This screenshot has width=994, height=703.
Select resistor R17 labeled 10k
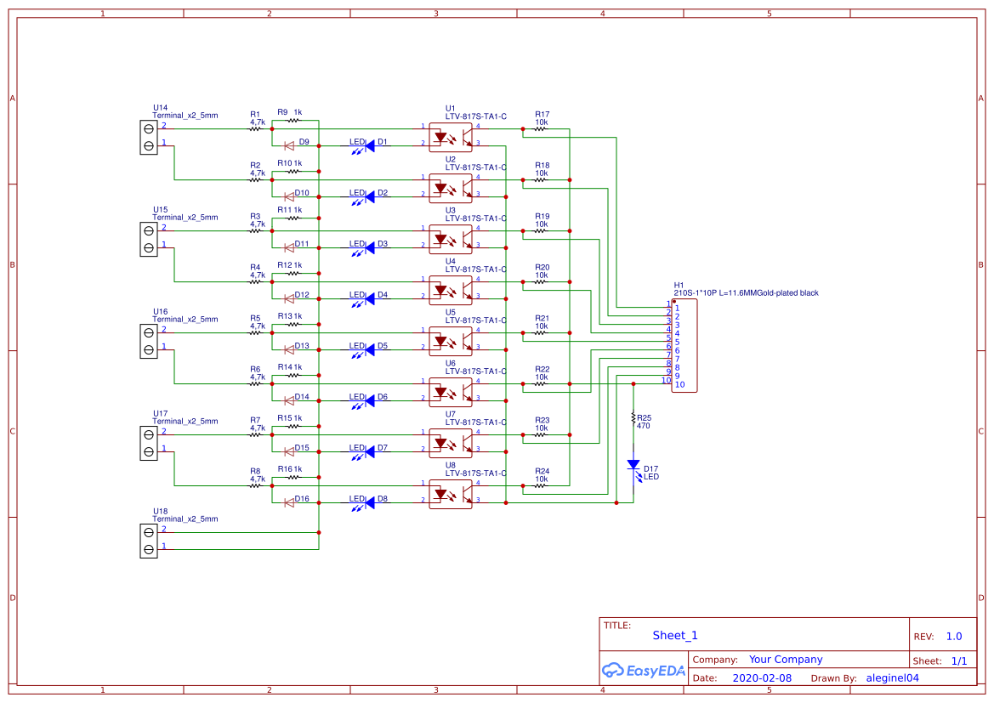[541, 128]
